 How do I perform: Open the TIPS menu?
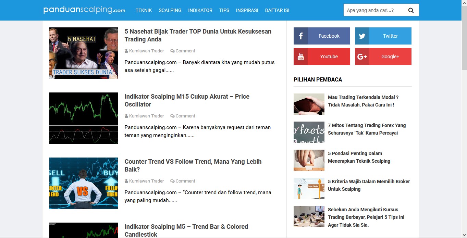tap(224, 10)
